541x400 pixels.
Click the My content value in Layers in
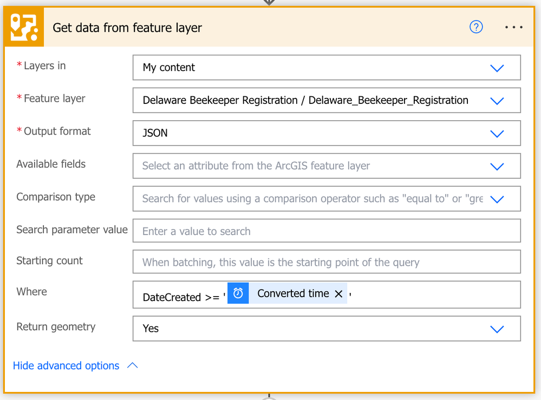169,68
